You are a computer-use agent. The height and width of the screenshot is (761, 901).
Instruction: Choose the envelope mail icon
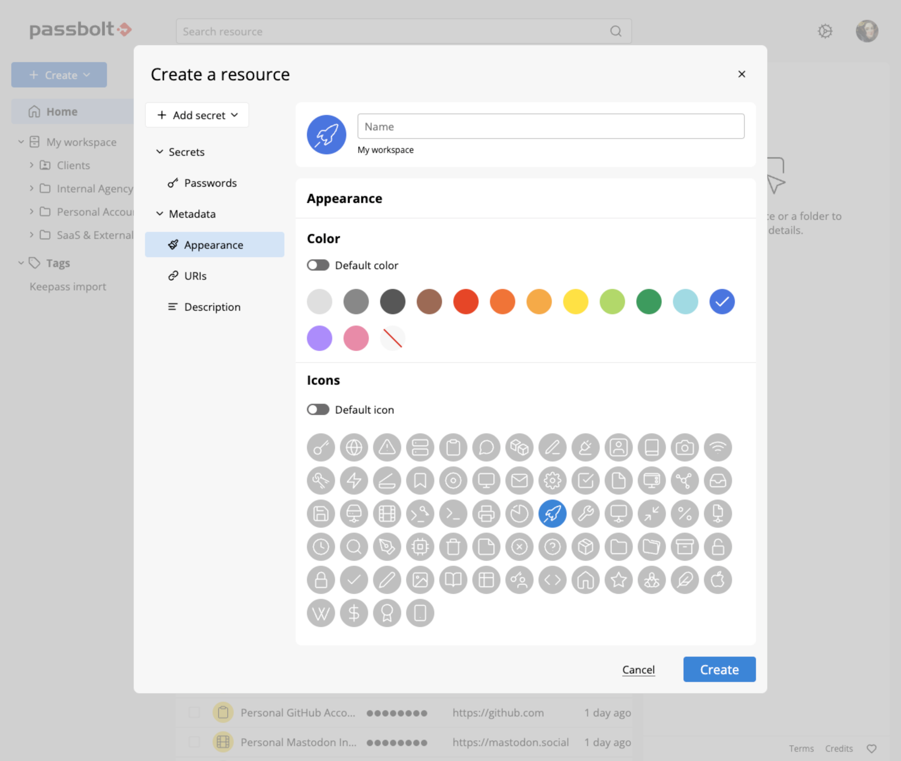point(519,481)
